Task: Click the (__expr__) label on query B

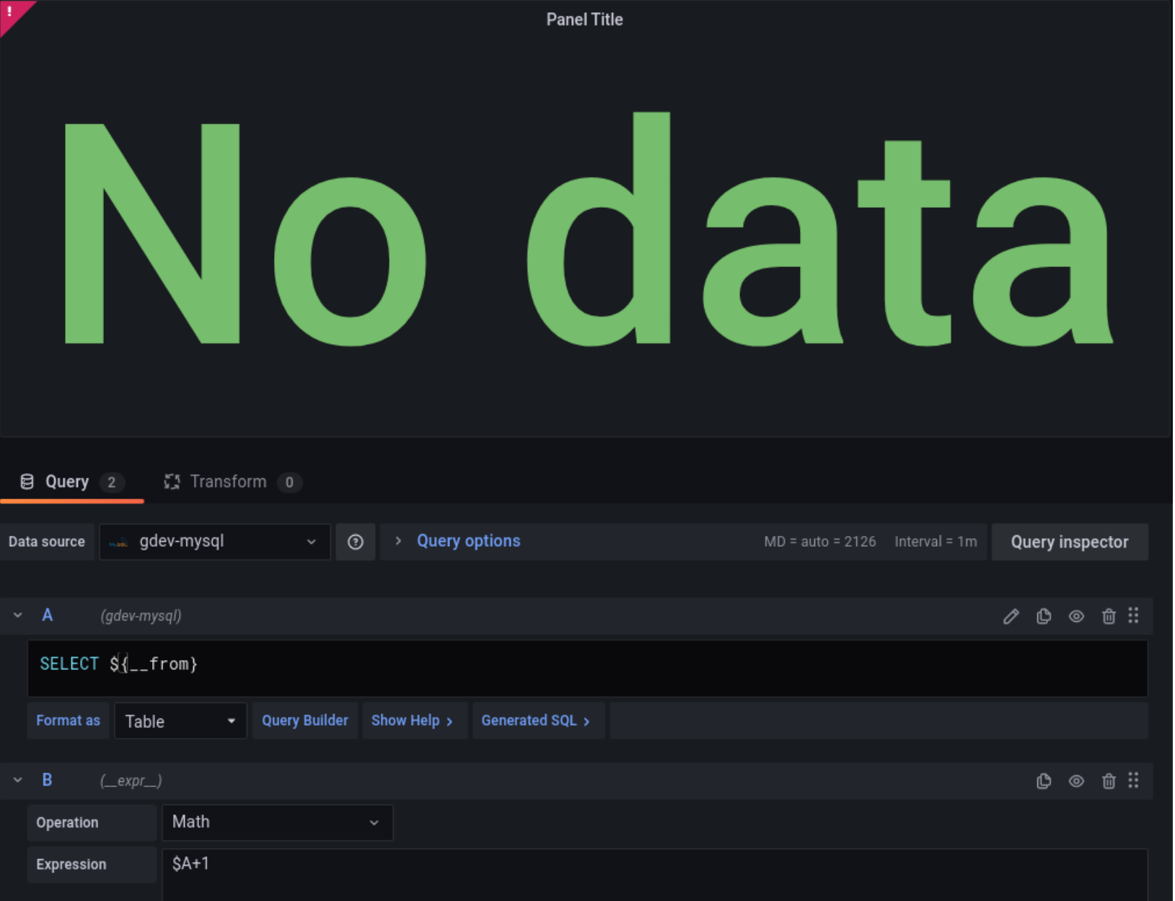Action: 131,781
